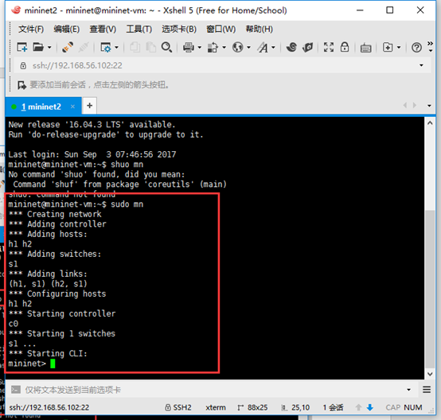Open the find magnifier tool
This screenshot has width=441, height=420.
(166, 47)
